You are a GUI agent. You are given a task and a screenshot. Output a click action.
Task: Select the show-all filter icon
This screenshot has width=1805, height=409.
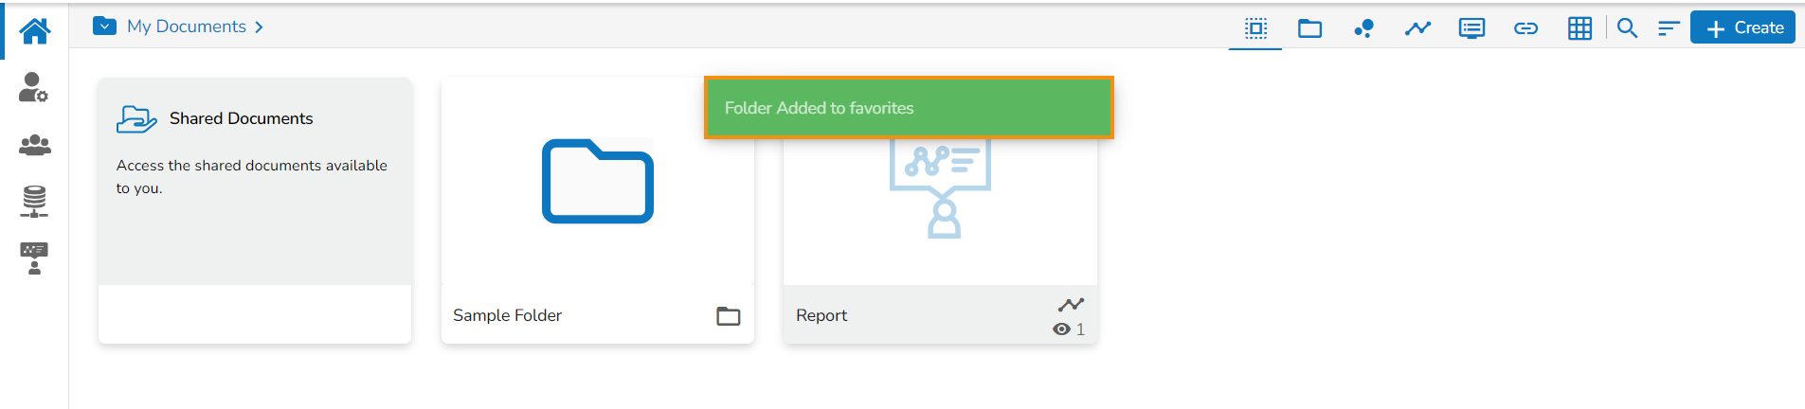tap(1255, 28)
